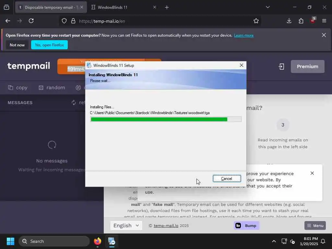Go back to the previous page
The height and width of the screenshot is (249, 332).
8,21
